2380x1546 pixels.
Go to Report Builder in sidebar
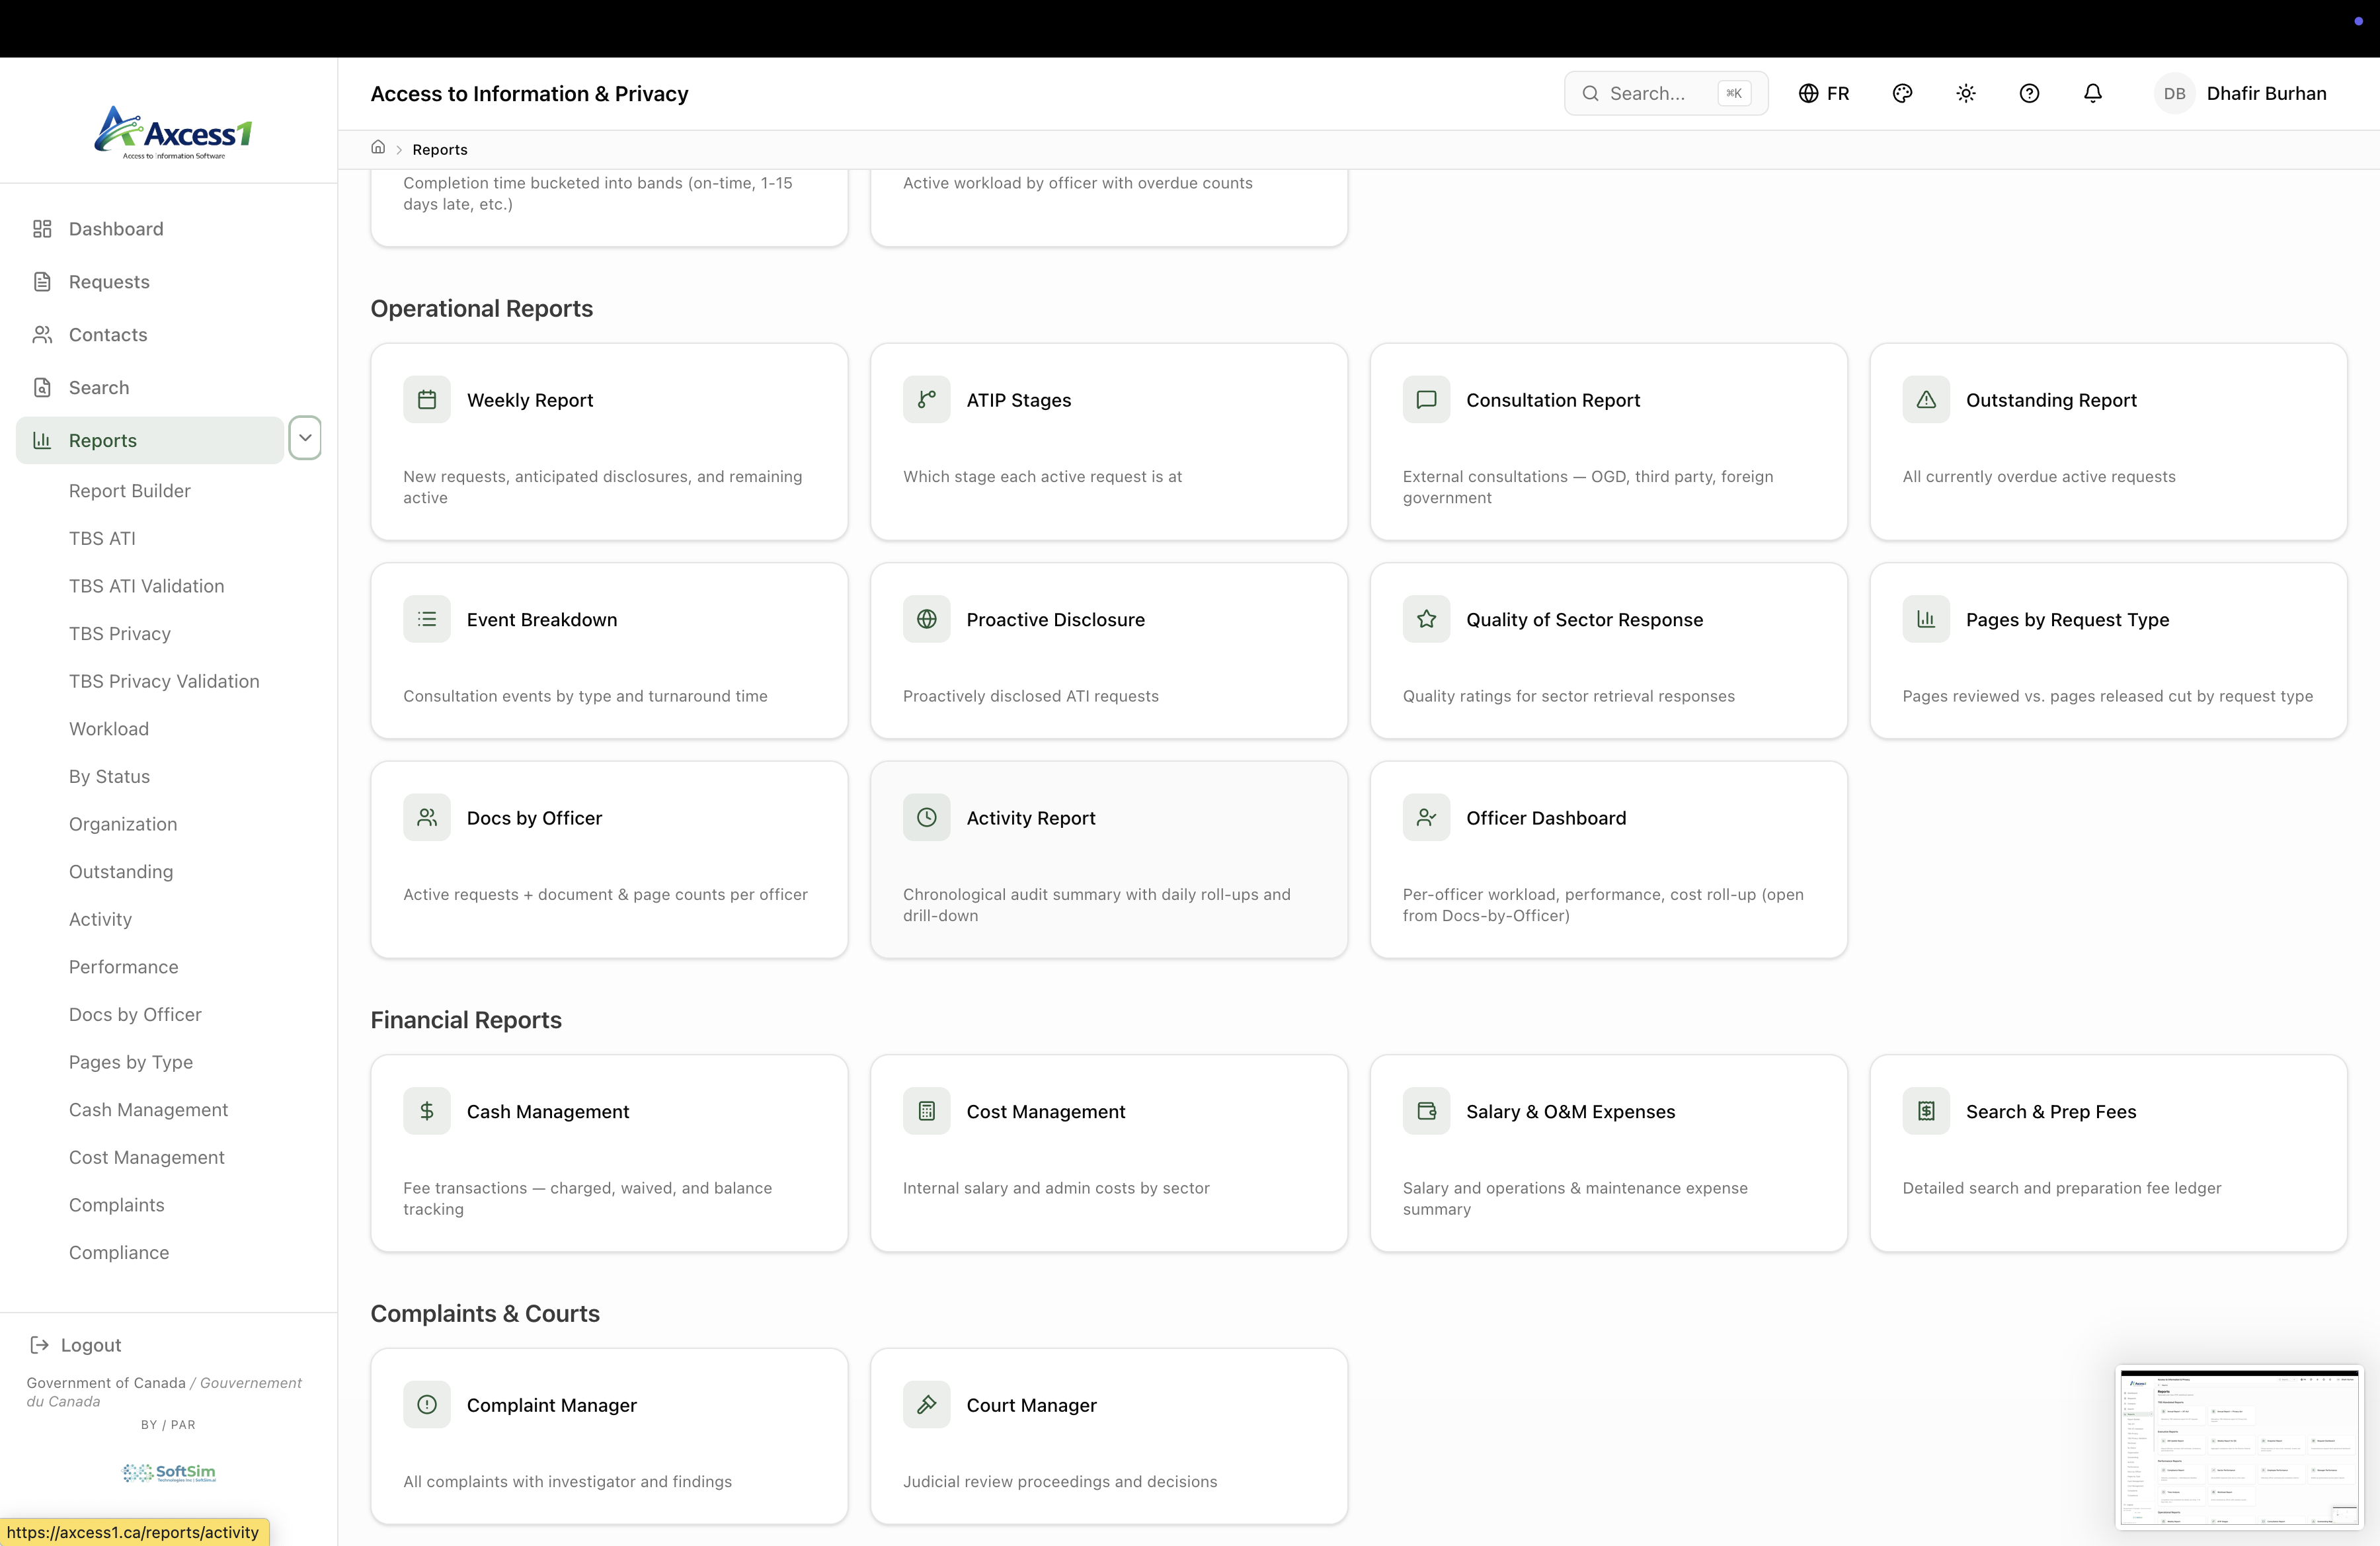pyautogui.click(x=129, y=491)
